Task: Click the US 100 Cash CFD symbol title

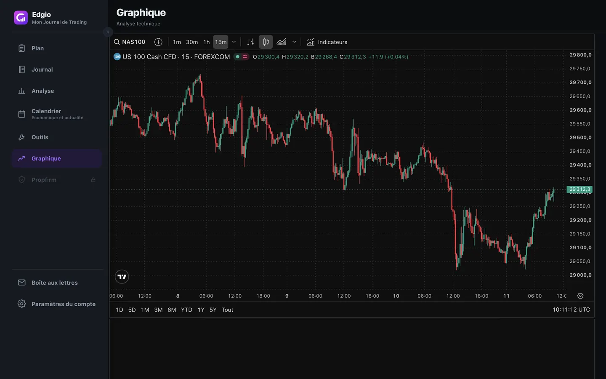Action: coord(176,57)
